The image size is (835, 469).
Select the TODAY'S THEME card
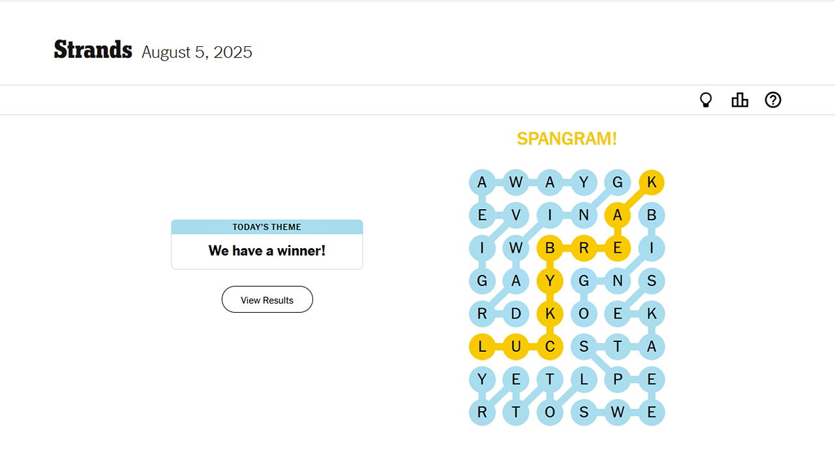[x=267, y=227]
